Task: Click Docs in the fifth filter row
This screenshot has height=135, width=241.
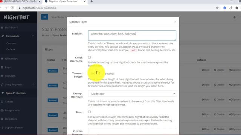Action: click(206, 129)
